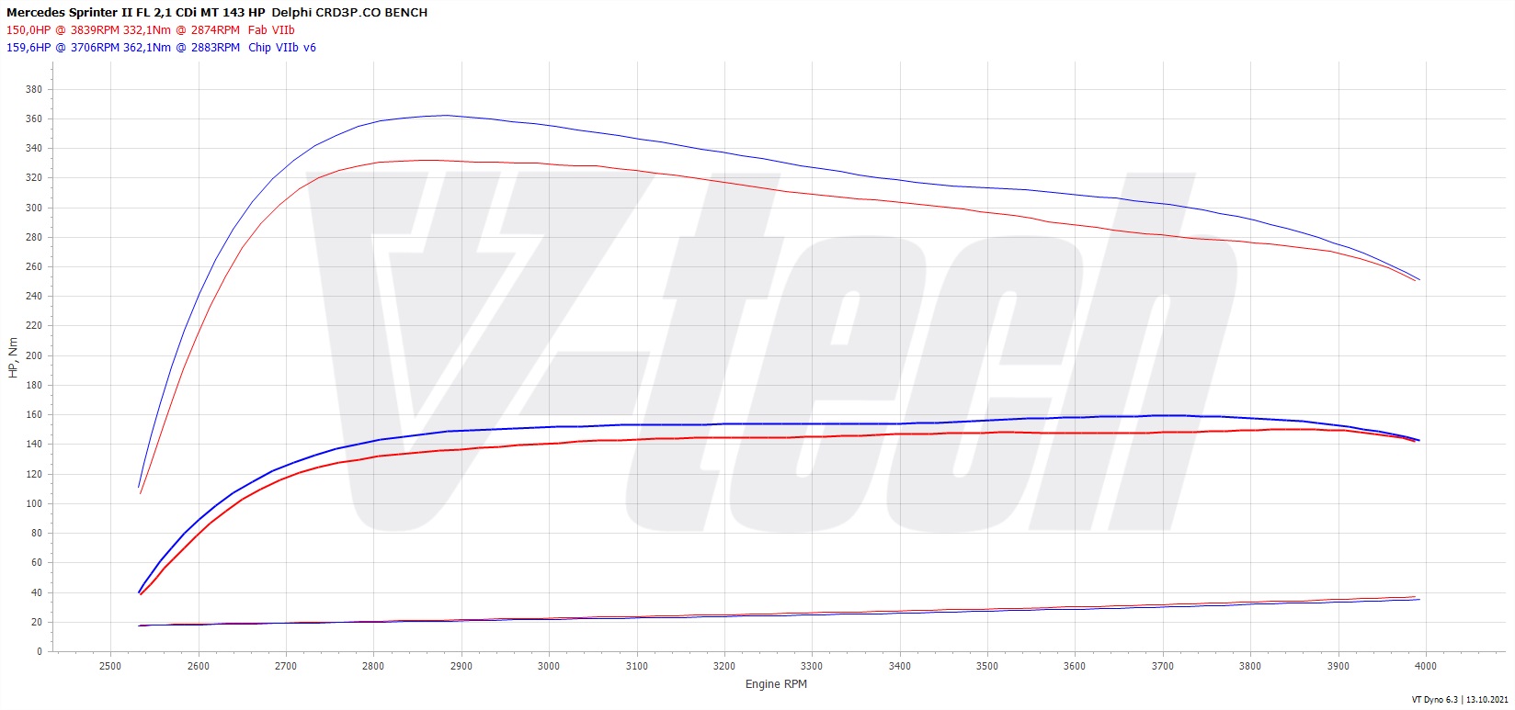1515x710 pixels.
Task: Click the red legend value '332,1Nm @ 2874RPM'
Action: (x=181, y=30)
